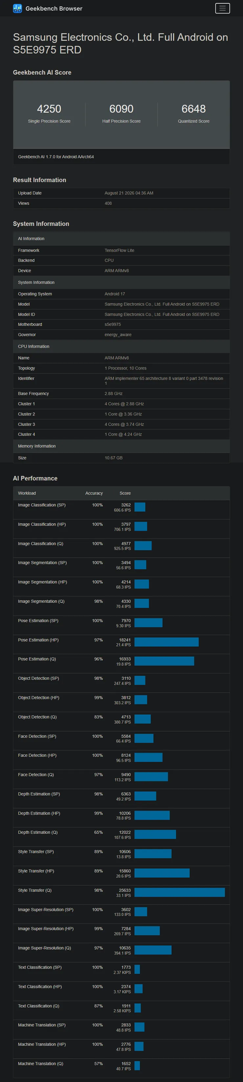Click the Upload Date value August 21 2026
This screenshot has width=243, height=1082.
129,193
